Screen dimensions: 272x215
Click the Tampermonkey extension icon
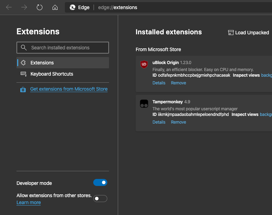pos(144,104)
